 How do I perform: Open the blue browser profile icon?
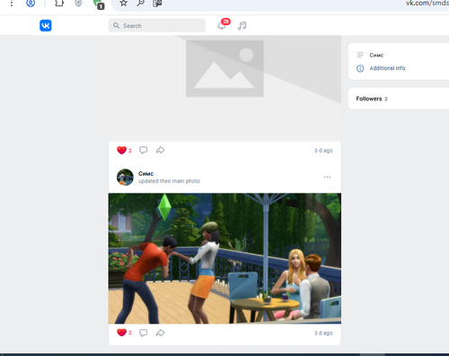coord(31,4)
